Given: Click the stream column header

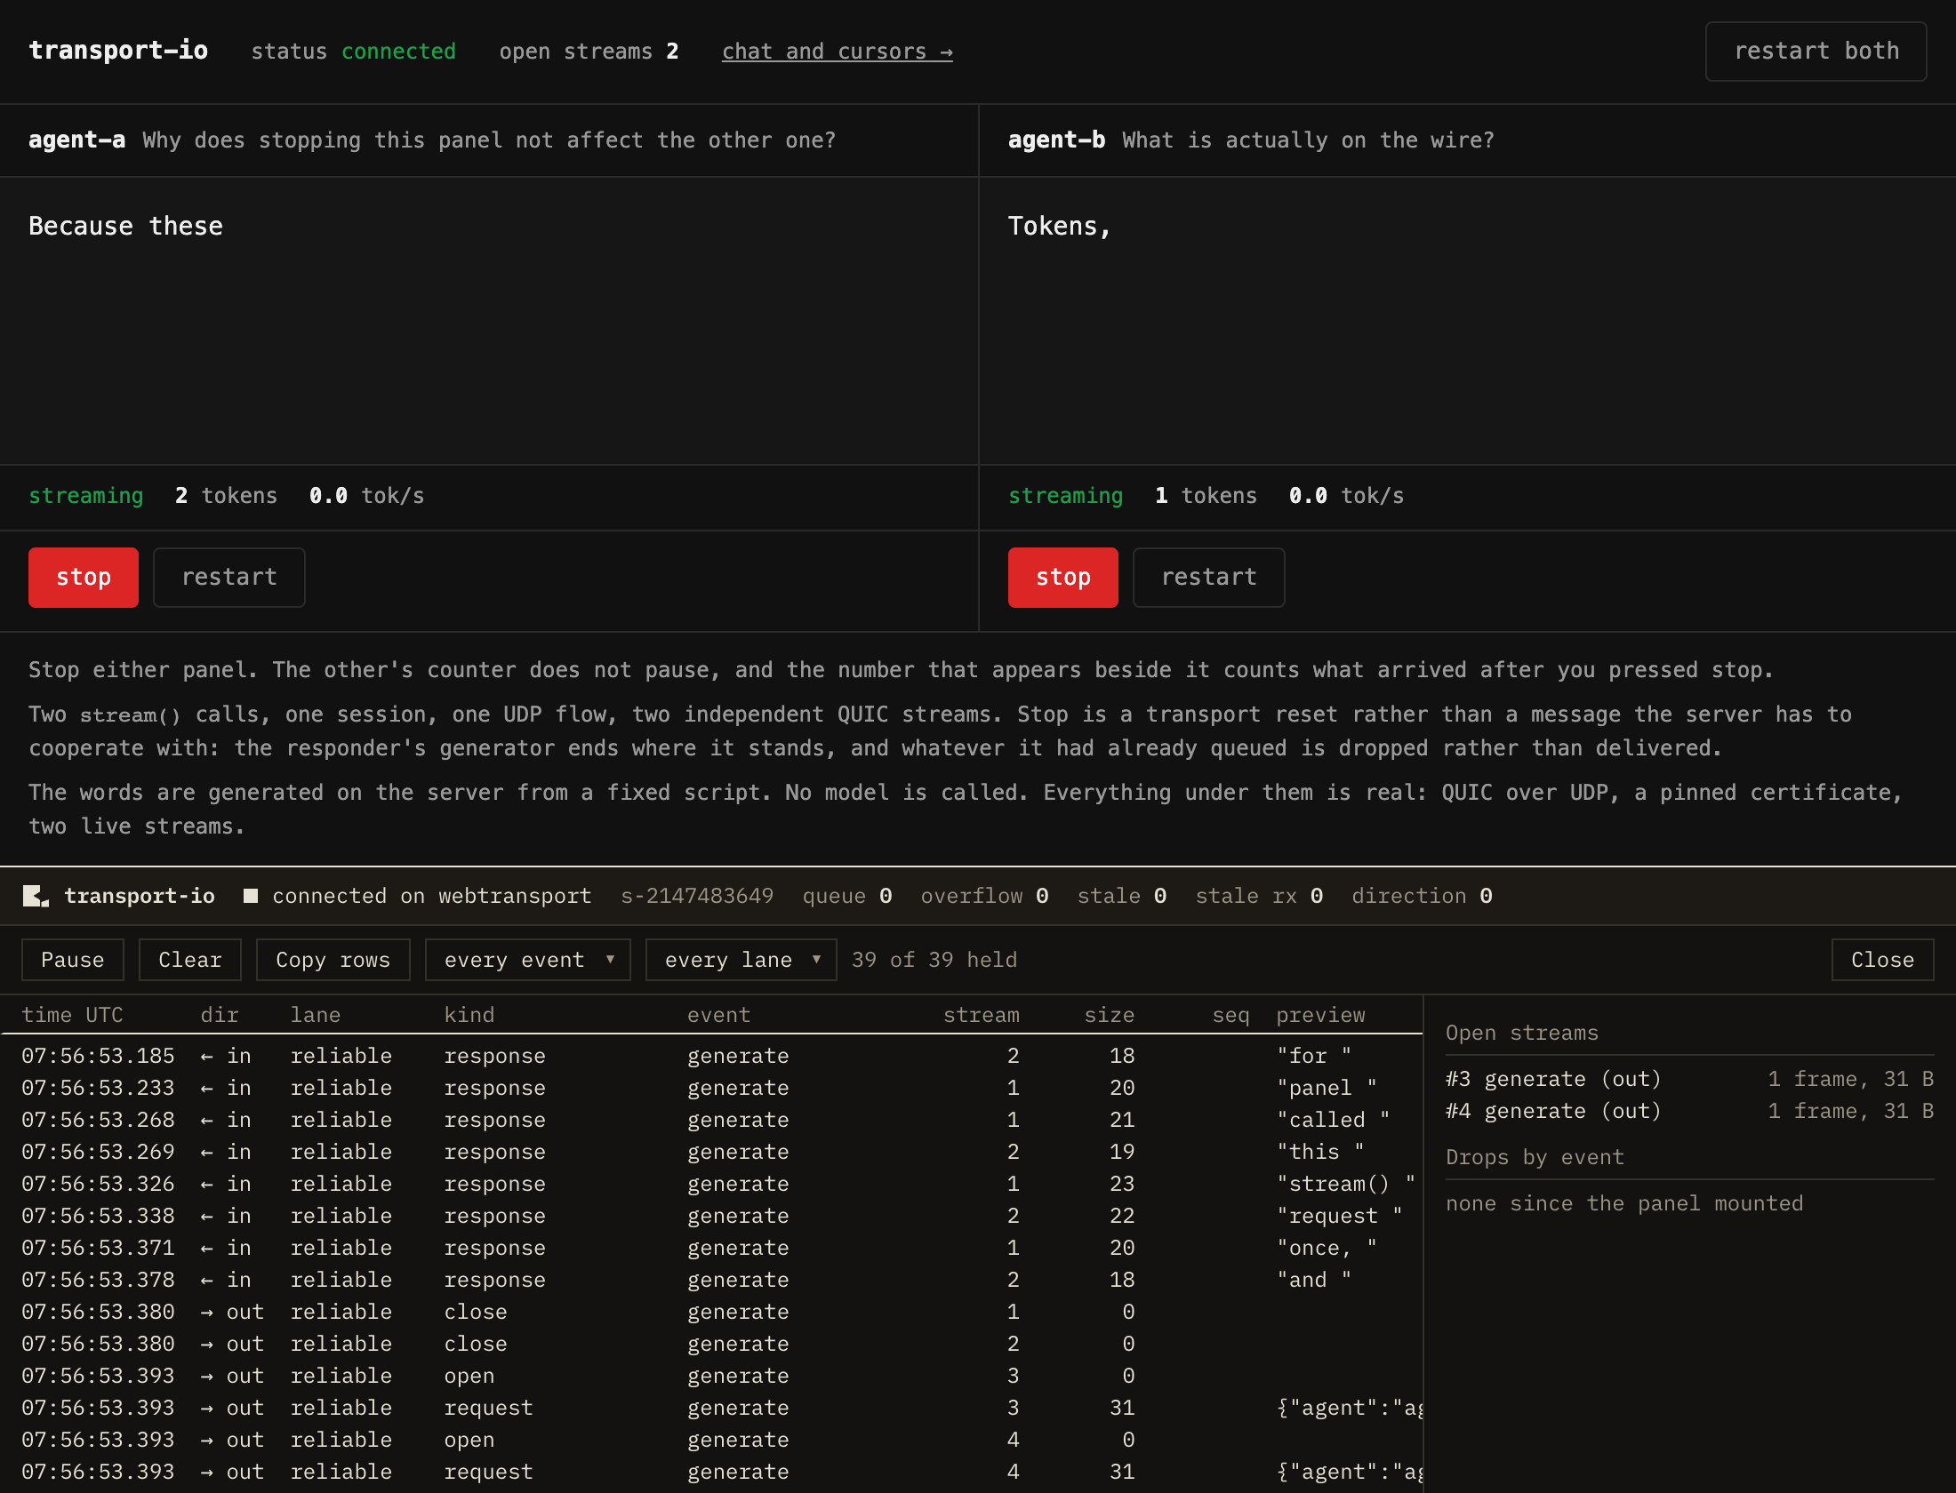Looking at the screenshot, I should 982,1015.
